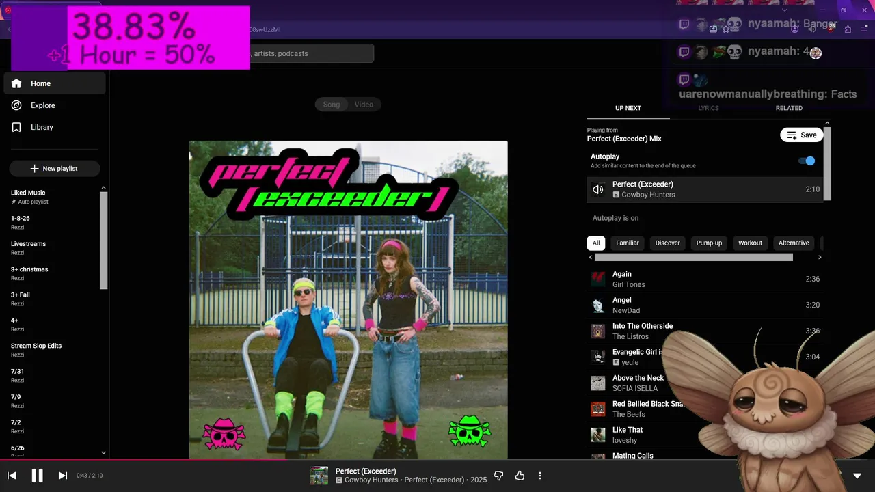The image size is (875, 492).
Task: Collapse the player page with down arrow
Action: click(857, 476)
